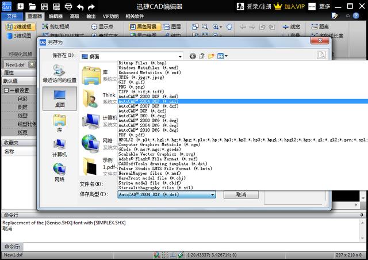
Task: Click the Cancel button in dialog
Action: (x=241, y=194)
